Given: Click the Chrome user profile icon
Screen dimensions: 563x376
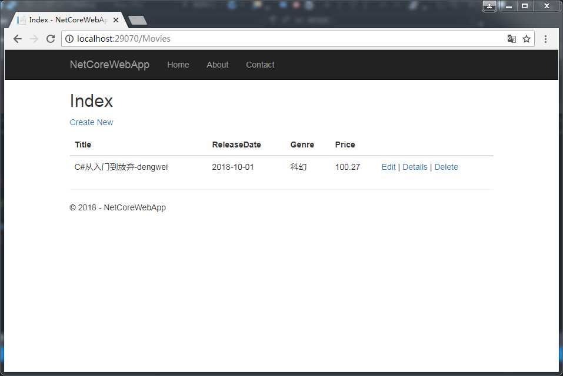Looking at the screenshot, I should coord(489,6).
